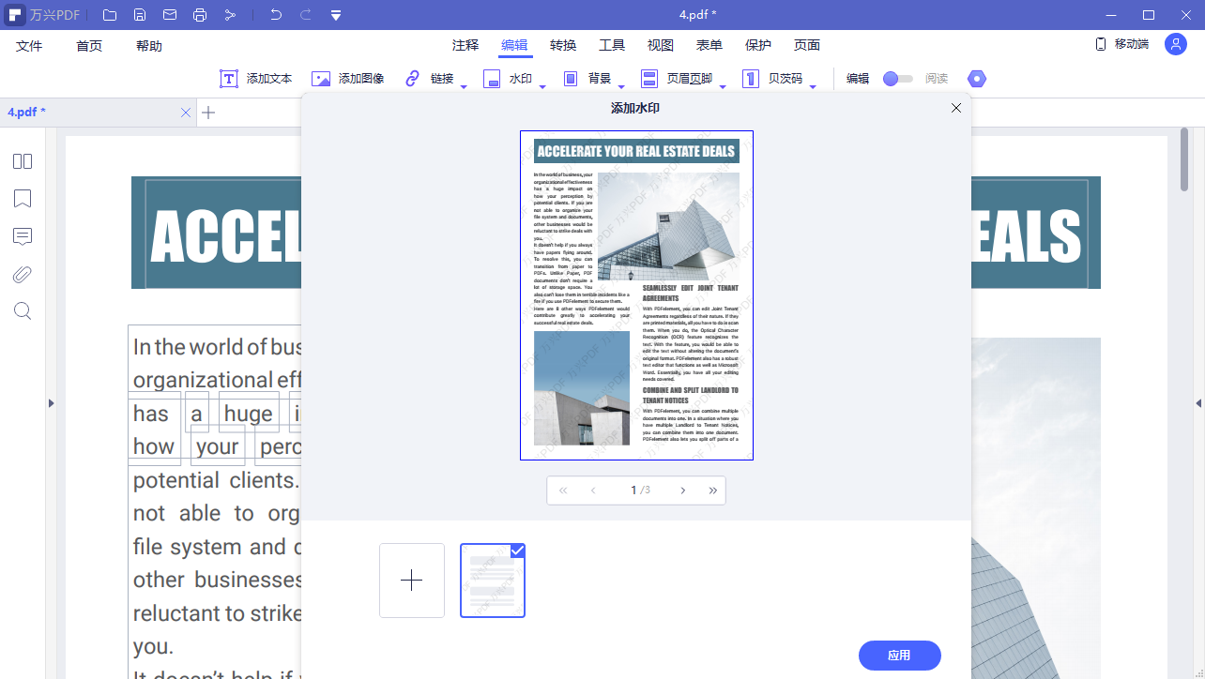Click the search magnifier in sidebar
Screen dimensions: 1205x679
tap(23, 311)
